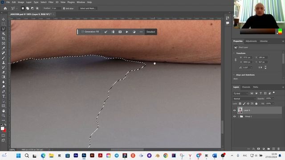Hide Group 1 using its eye icon
The width and height of the screenshot is (285, 160).
pyautogui.click(x=234, y=116)
